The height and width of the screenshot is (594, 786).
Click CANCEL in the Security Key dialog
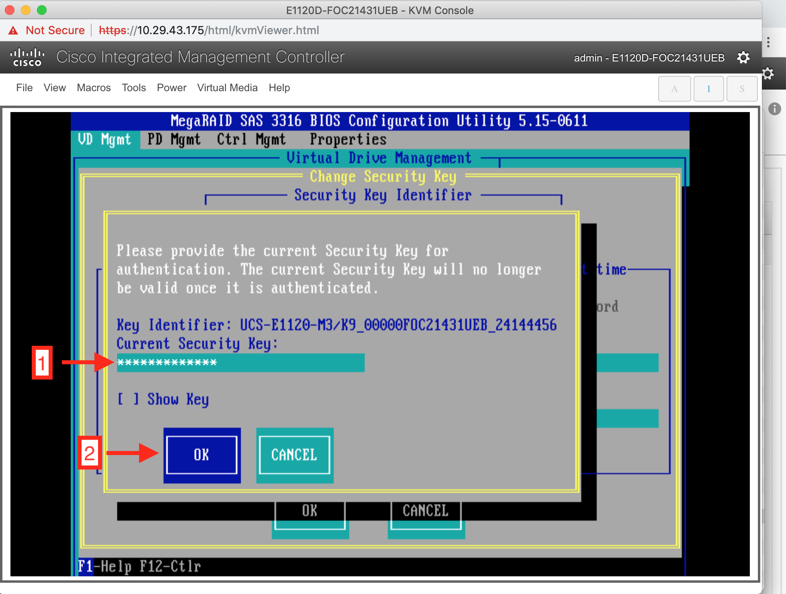(x=294, y=455)
